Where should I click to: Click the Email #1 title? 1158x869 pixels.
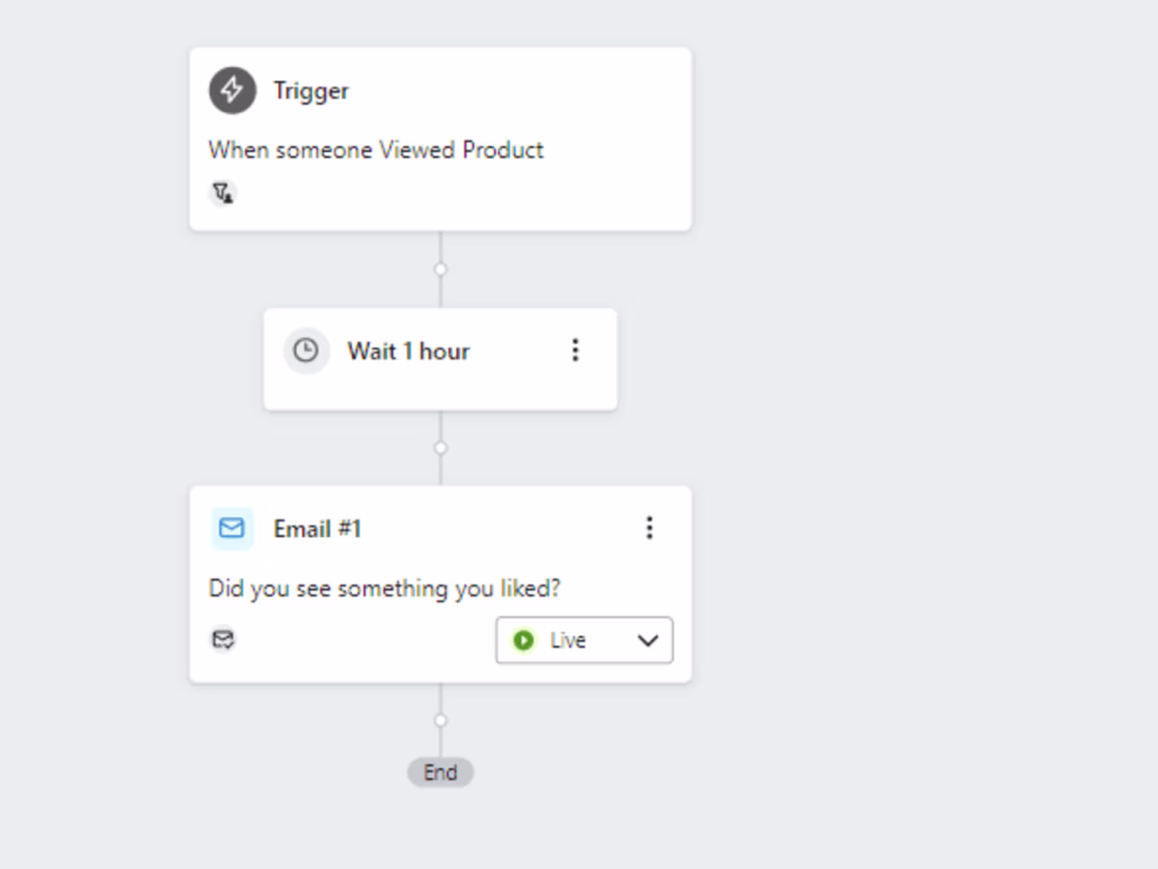pos(317,529)
